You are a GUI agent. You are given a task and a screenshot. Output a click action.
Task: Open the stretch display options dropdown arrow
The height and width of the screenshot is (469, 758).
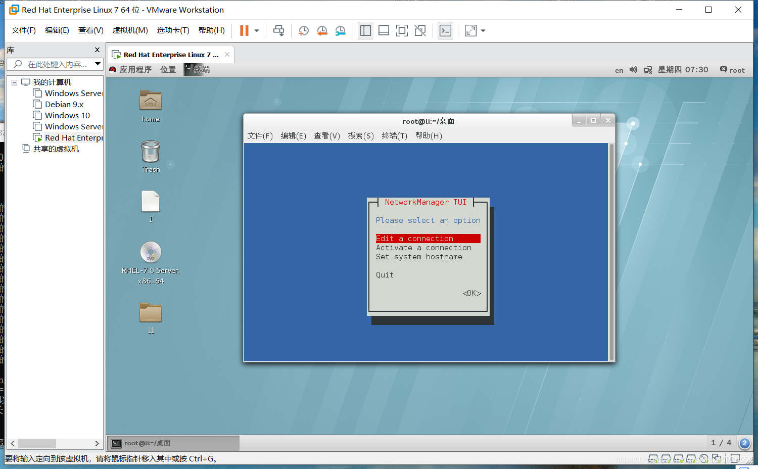click(483, 31)
